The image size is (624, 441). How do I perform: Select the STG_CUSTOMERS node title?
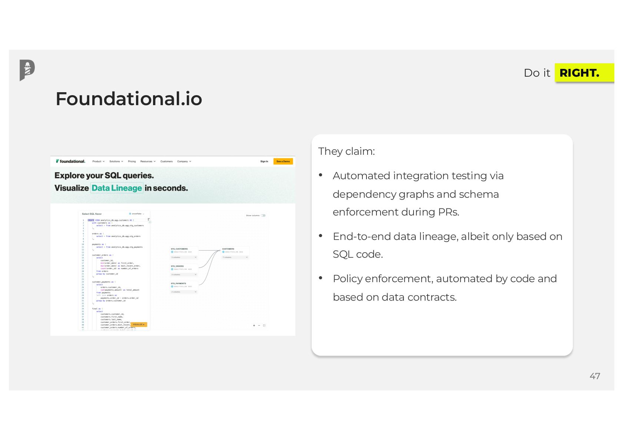point(179,249)
